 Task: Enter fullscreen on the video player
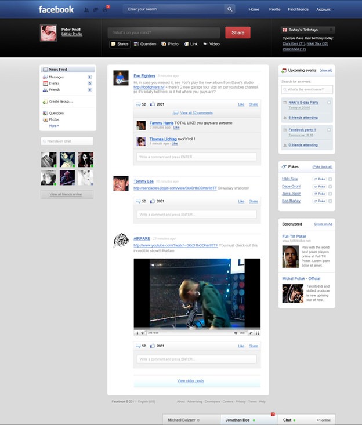(258, 333)
